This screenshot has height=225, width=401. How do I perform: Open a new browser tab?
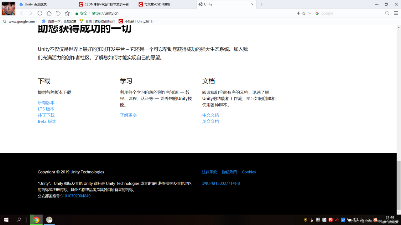261,4
